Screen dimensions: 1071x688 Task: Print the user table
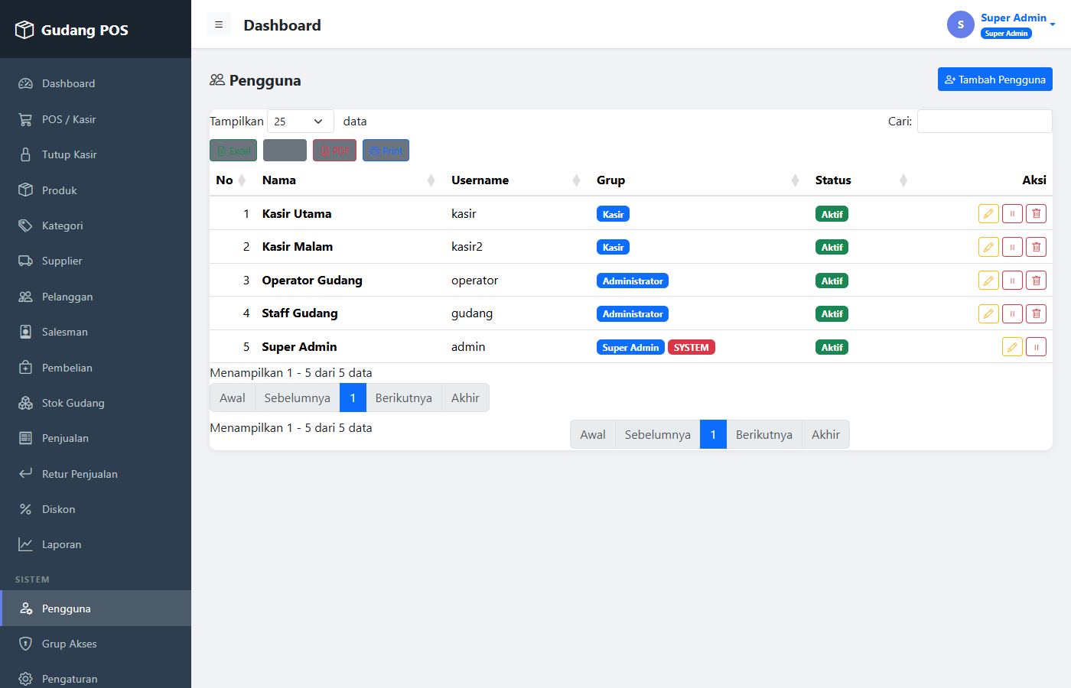click(x=386, y=151)
